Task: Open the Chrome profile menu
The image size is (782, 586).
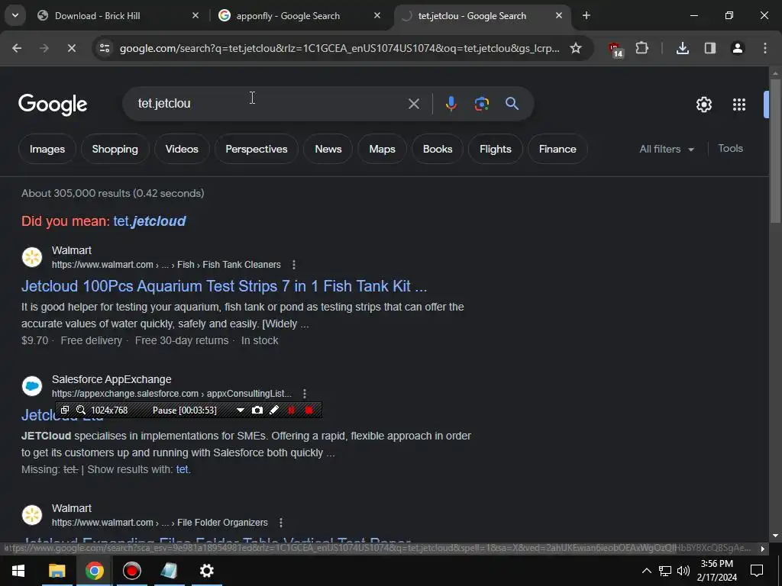Action: (737, 48)
